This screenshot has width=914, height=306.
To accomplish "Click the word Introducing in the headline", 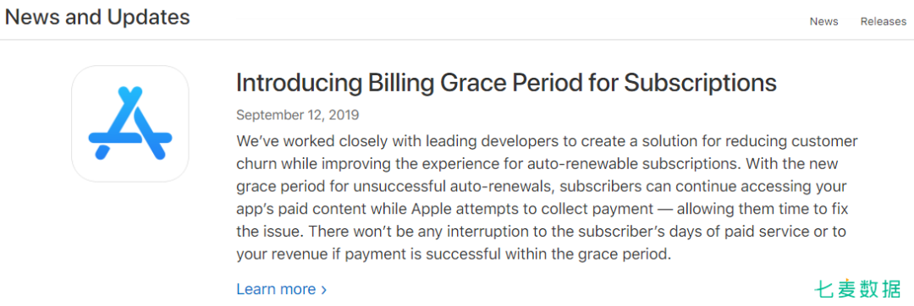I will coord(298,84).
